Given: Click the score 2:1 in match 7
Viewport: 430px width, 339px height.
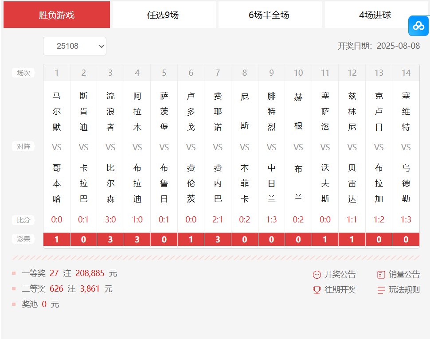Looking at the screenshot, I should (x=218, y=219).
